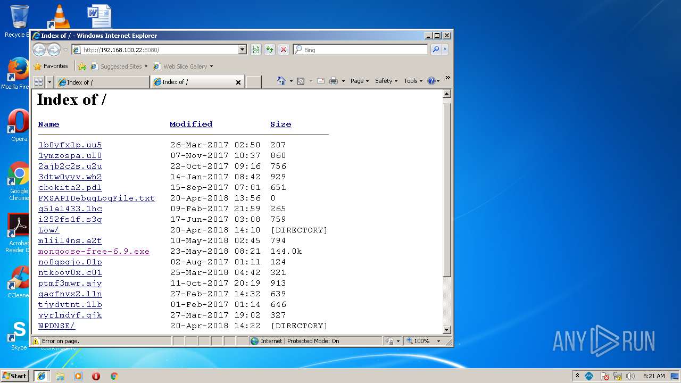Open the 1b0yfx1p.uu5 file link

(70, 145)
